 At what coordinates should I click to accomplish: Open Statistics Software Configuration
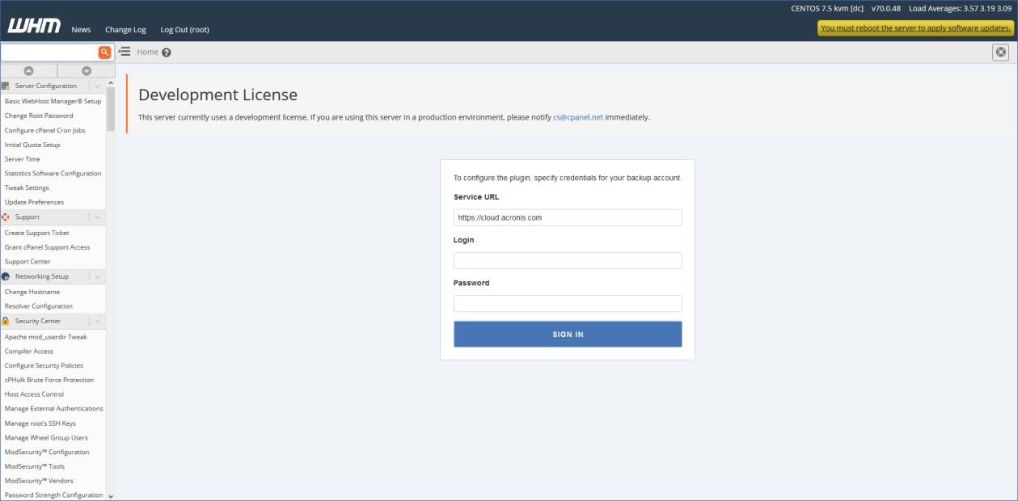[53, 173]
